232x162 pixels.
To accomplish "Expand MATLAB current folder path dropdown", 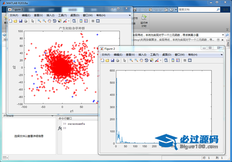I will 223,35.
